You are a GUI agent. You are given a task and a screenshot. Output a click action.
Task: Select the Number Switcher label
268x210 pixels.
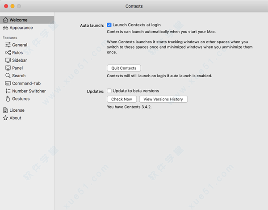point(29,91)
